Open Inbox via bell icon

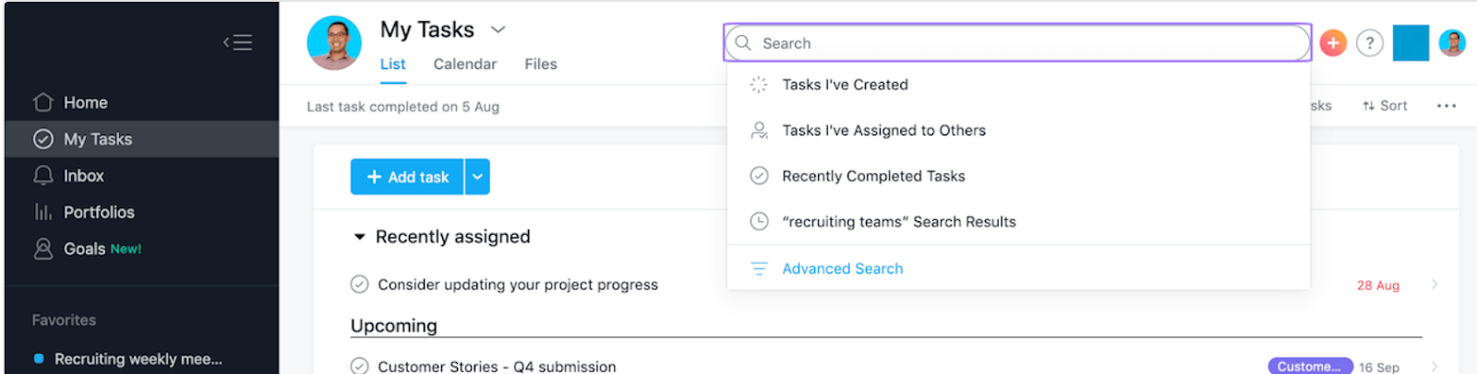pos(43,175)
